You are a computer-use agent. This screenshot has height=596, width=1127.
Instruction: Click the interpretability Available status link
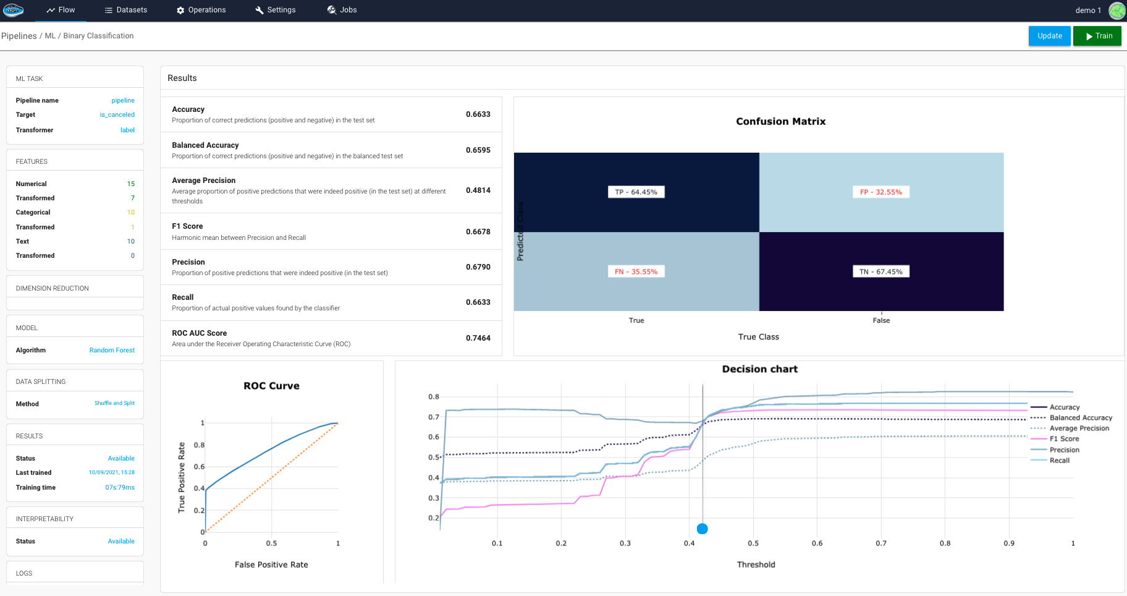coord(121,541)
